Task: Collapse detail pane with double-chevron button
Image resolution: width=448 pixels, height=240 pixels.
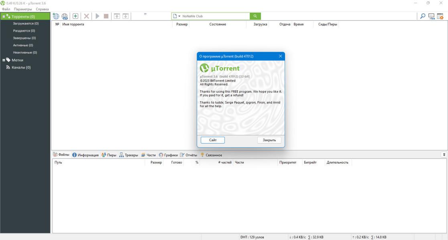Action: pos(444,154)
